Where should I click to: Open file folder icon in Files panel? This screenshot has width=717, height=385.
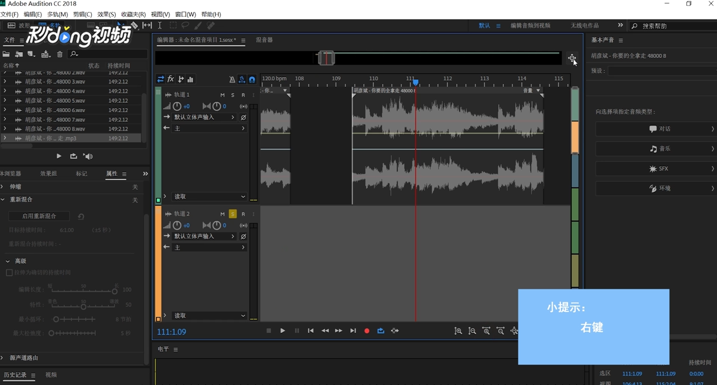(x=6, y=54)
